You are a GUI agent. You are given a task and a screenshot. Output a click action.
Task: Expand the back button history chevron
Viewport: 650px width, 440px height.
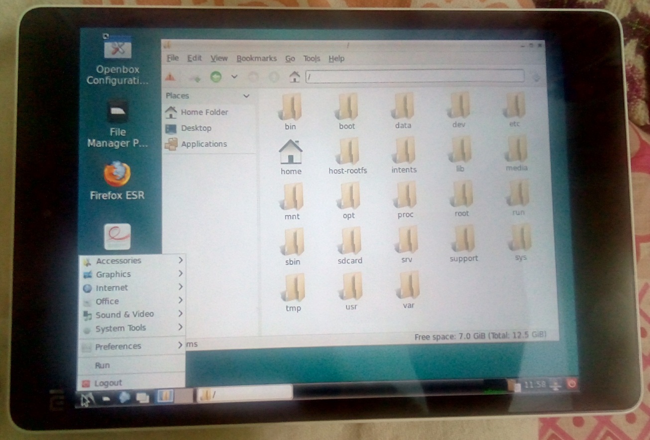click(x=233, y=77)
